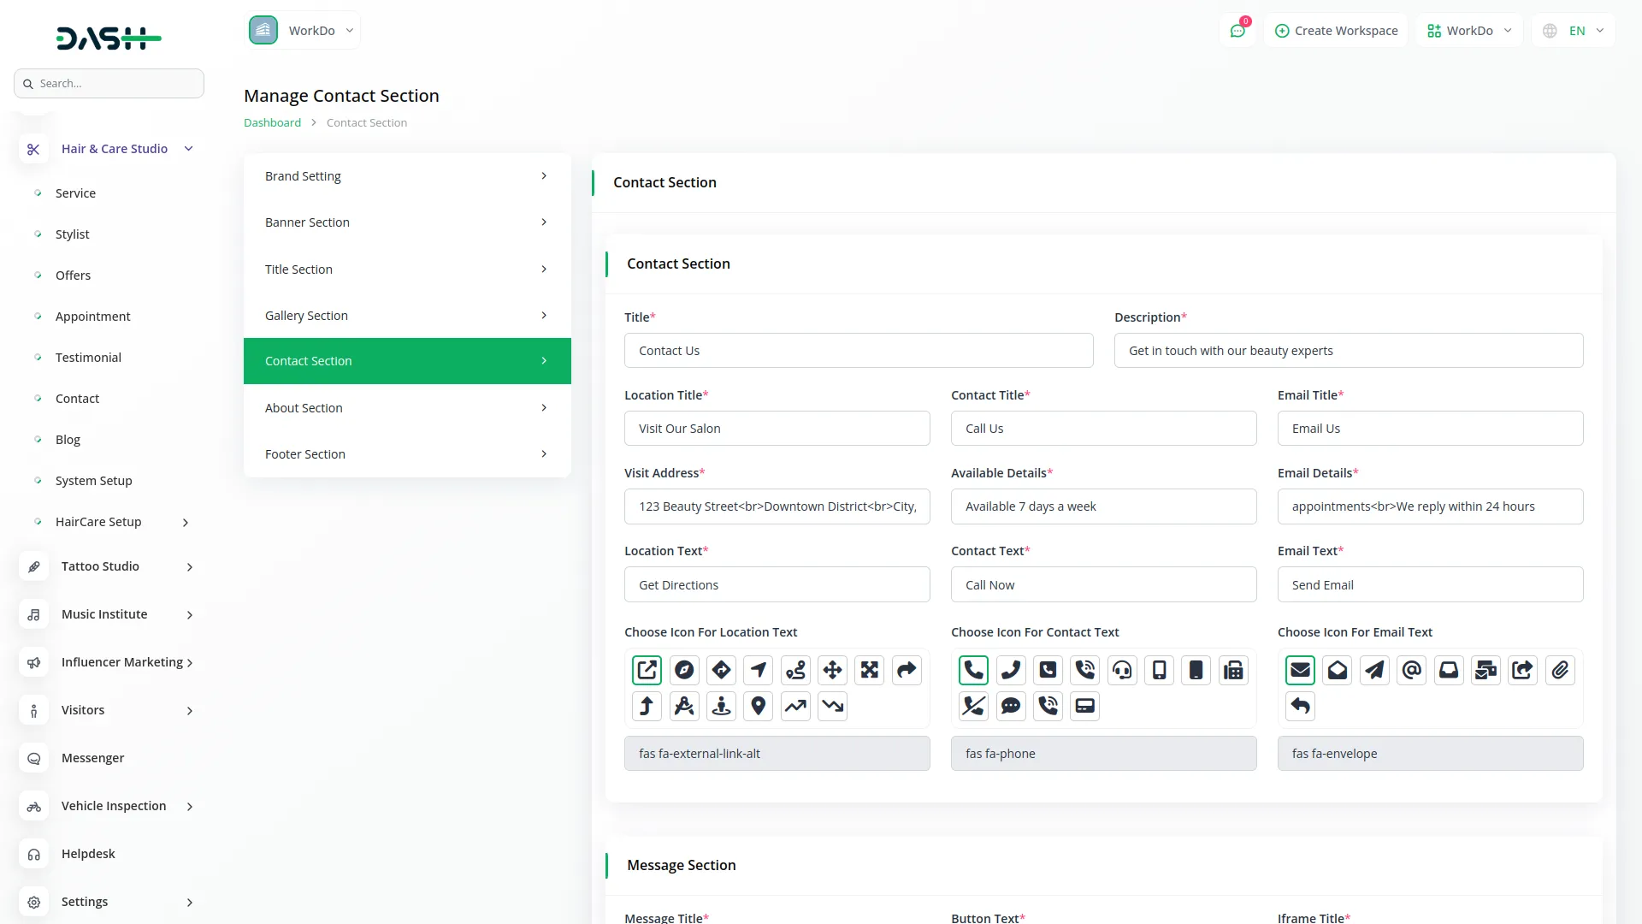
Task: Pick the headset icon for Contact Text
Action: point(1122,670)
